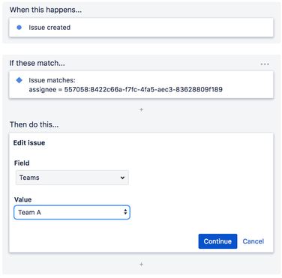Screen dimensions: 282x278
Task: Click the up-down arrows on Team A selector
Action: coord(125,212)
